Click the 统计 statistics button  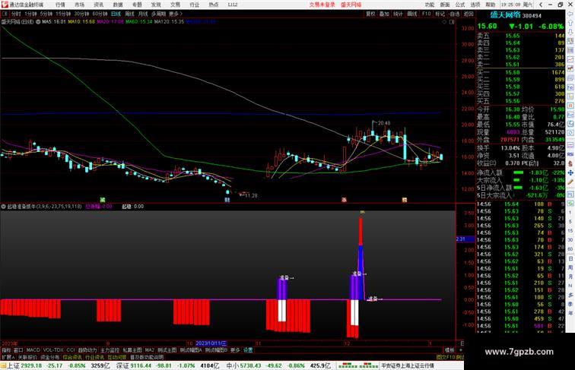pos(398,14)
